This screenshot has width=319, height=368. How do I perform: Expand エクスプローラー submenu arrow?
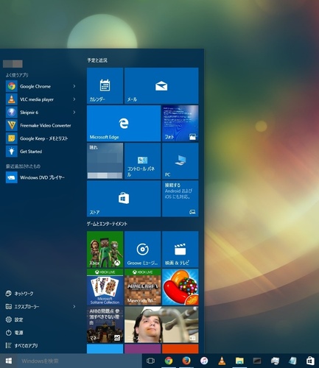click(x=74, y=306)
